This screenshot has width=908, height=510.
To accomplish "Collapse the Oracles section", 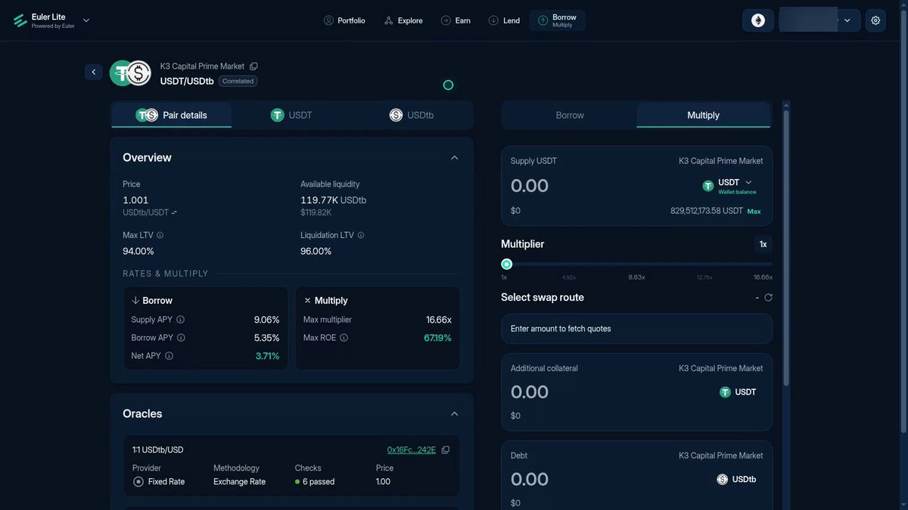I will (454, 414).
